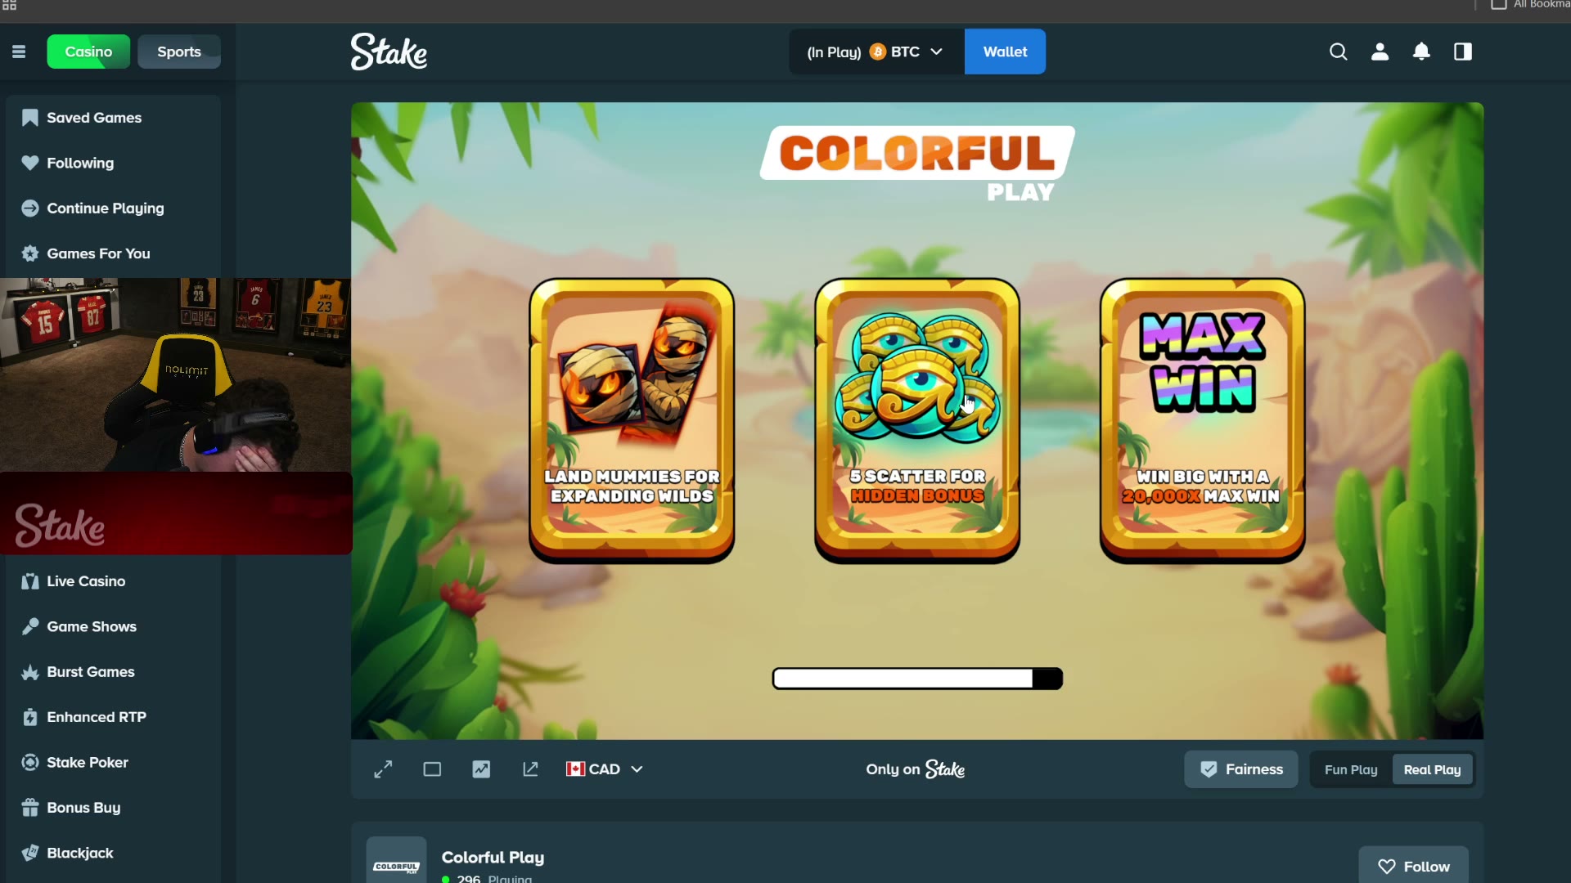
Task: Open the Blackjack link
Action: tap(113, 853)
